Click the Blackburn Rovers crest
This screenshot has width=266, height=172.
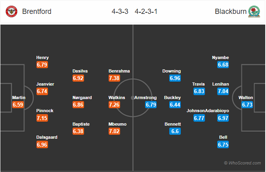(254, 11)
